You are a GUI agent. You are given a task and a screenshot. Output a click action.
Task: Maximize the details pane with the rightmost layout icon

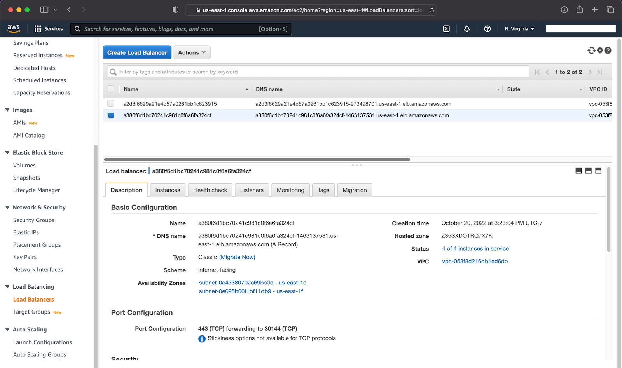[598, 171]
